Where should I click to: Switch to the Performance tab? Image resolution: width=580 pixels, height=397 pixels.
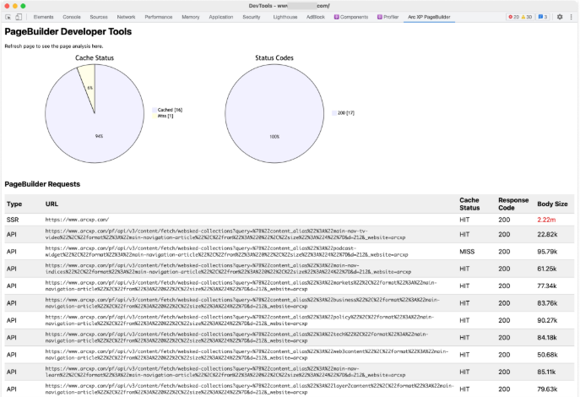(159, 17)
